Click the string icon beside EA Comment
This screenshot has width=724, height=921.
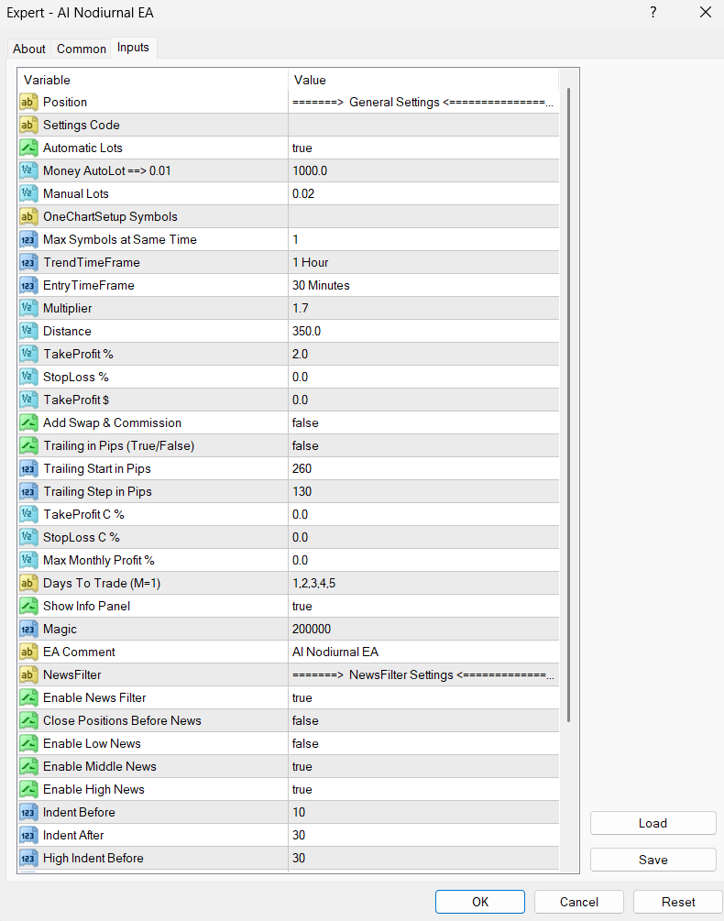(28, 652)
